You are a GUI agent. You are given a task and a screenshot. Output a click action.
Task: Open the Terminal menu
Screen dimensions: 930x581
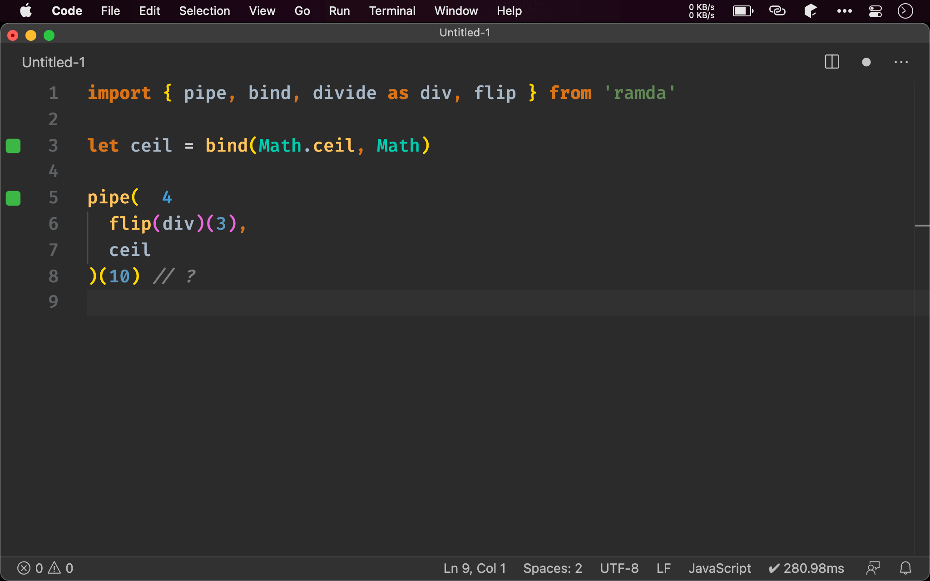click(x=392, y=10)
